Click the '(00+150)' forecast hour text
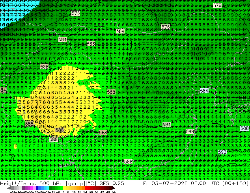 (x=235, y=183)
